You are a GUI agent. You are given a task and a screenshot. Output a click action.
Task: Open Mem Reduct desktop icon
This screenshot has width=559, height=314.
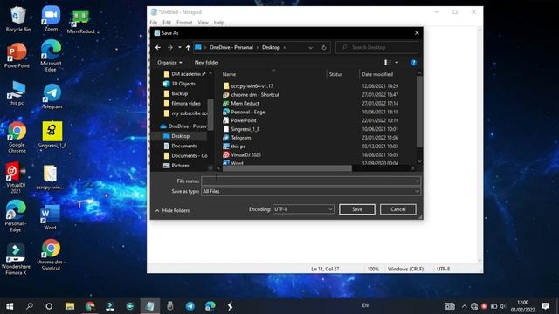tap(81, 22)
